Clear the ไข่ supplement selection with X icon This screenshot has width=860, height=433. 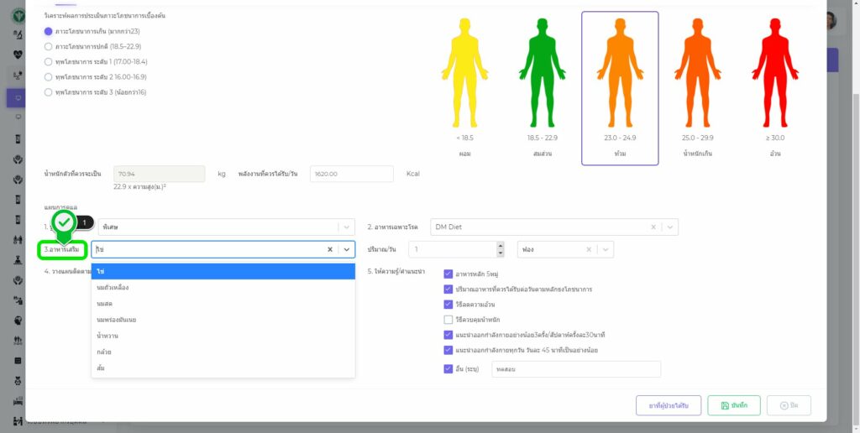(x=330, y=249)
